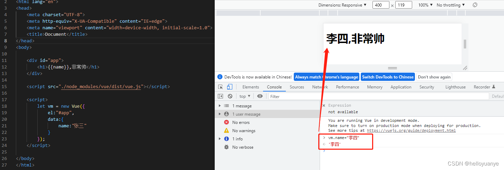Screen dimensions: 504x170
Task: Clear the console with the ban icon
Action: point(230,96)
